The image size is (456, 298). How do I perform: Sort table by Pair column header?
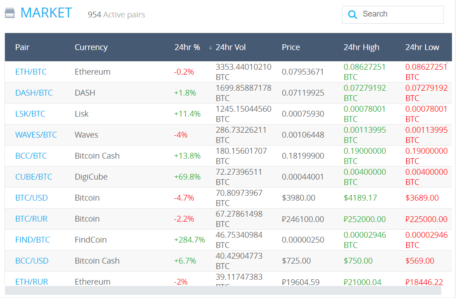(x=22, y=47)
